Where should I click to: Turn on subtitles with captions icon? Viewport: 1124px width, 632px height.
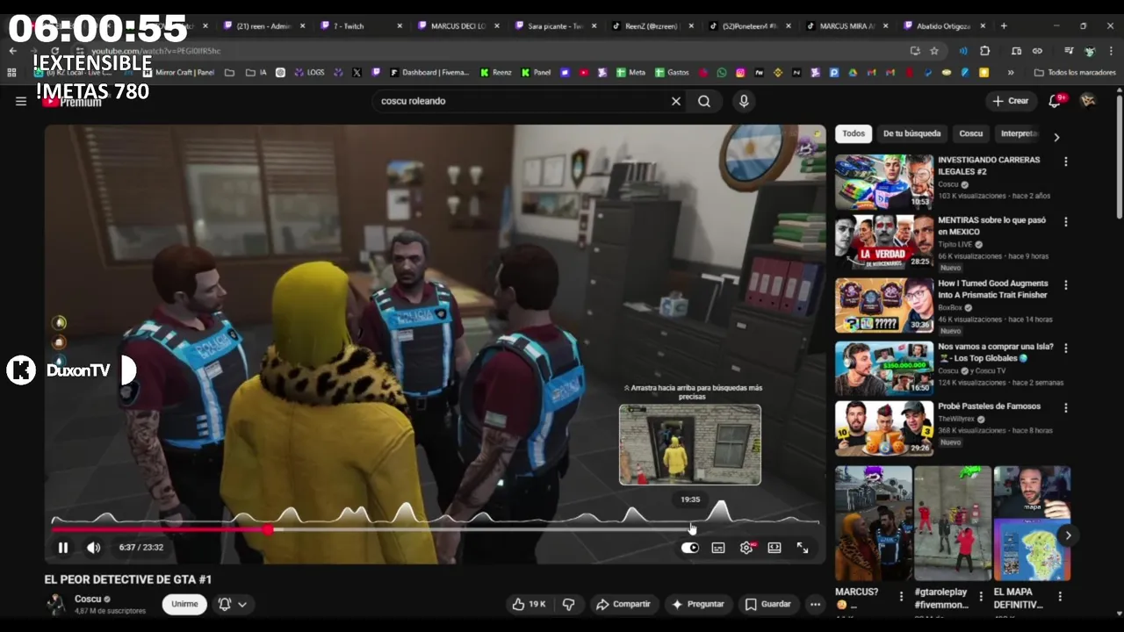pos(718,548)
